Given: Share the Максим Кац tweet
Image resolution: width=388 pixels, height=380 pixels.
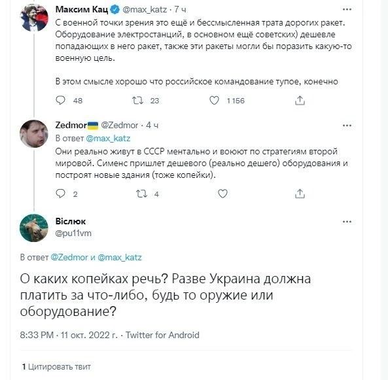Looking at the screenshot, I should (x=300, y=101).
